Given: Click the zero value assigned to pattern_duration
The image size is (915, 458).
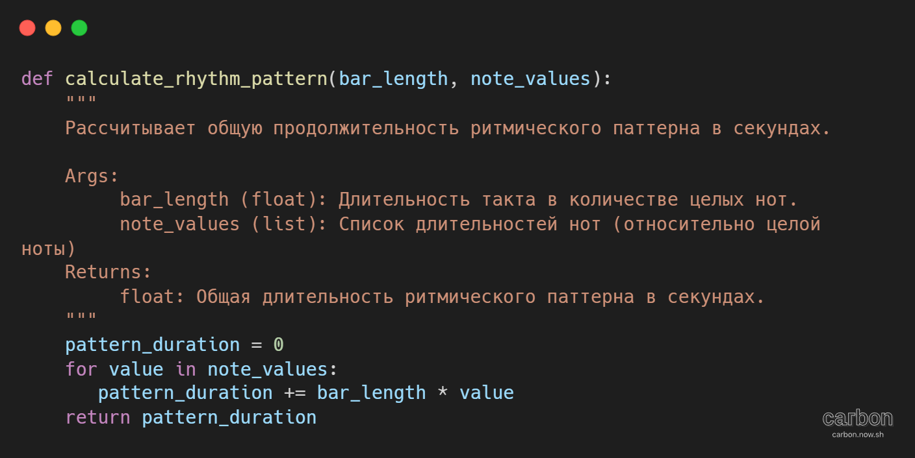Looking at the screenshot, I should [x=278, y=344].
